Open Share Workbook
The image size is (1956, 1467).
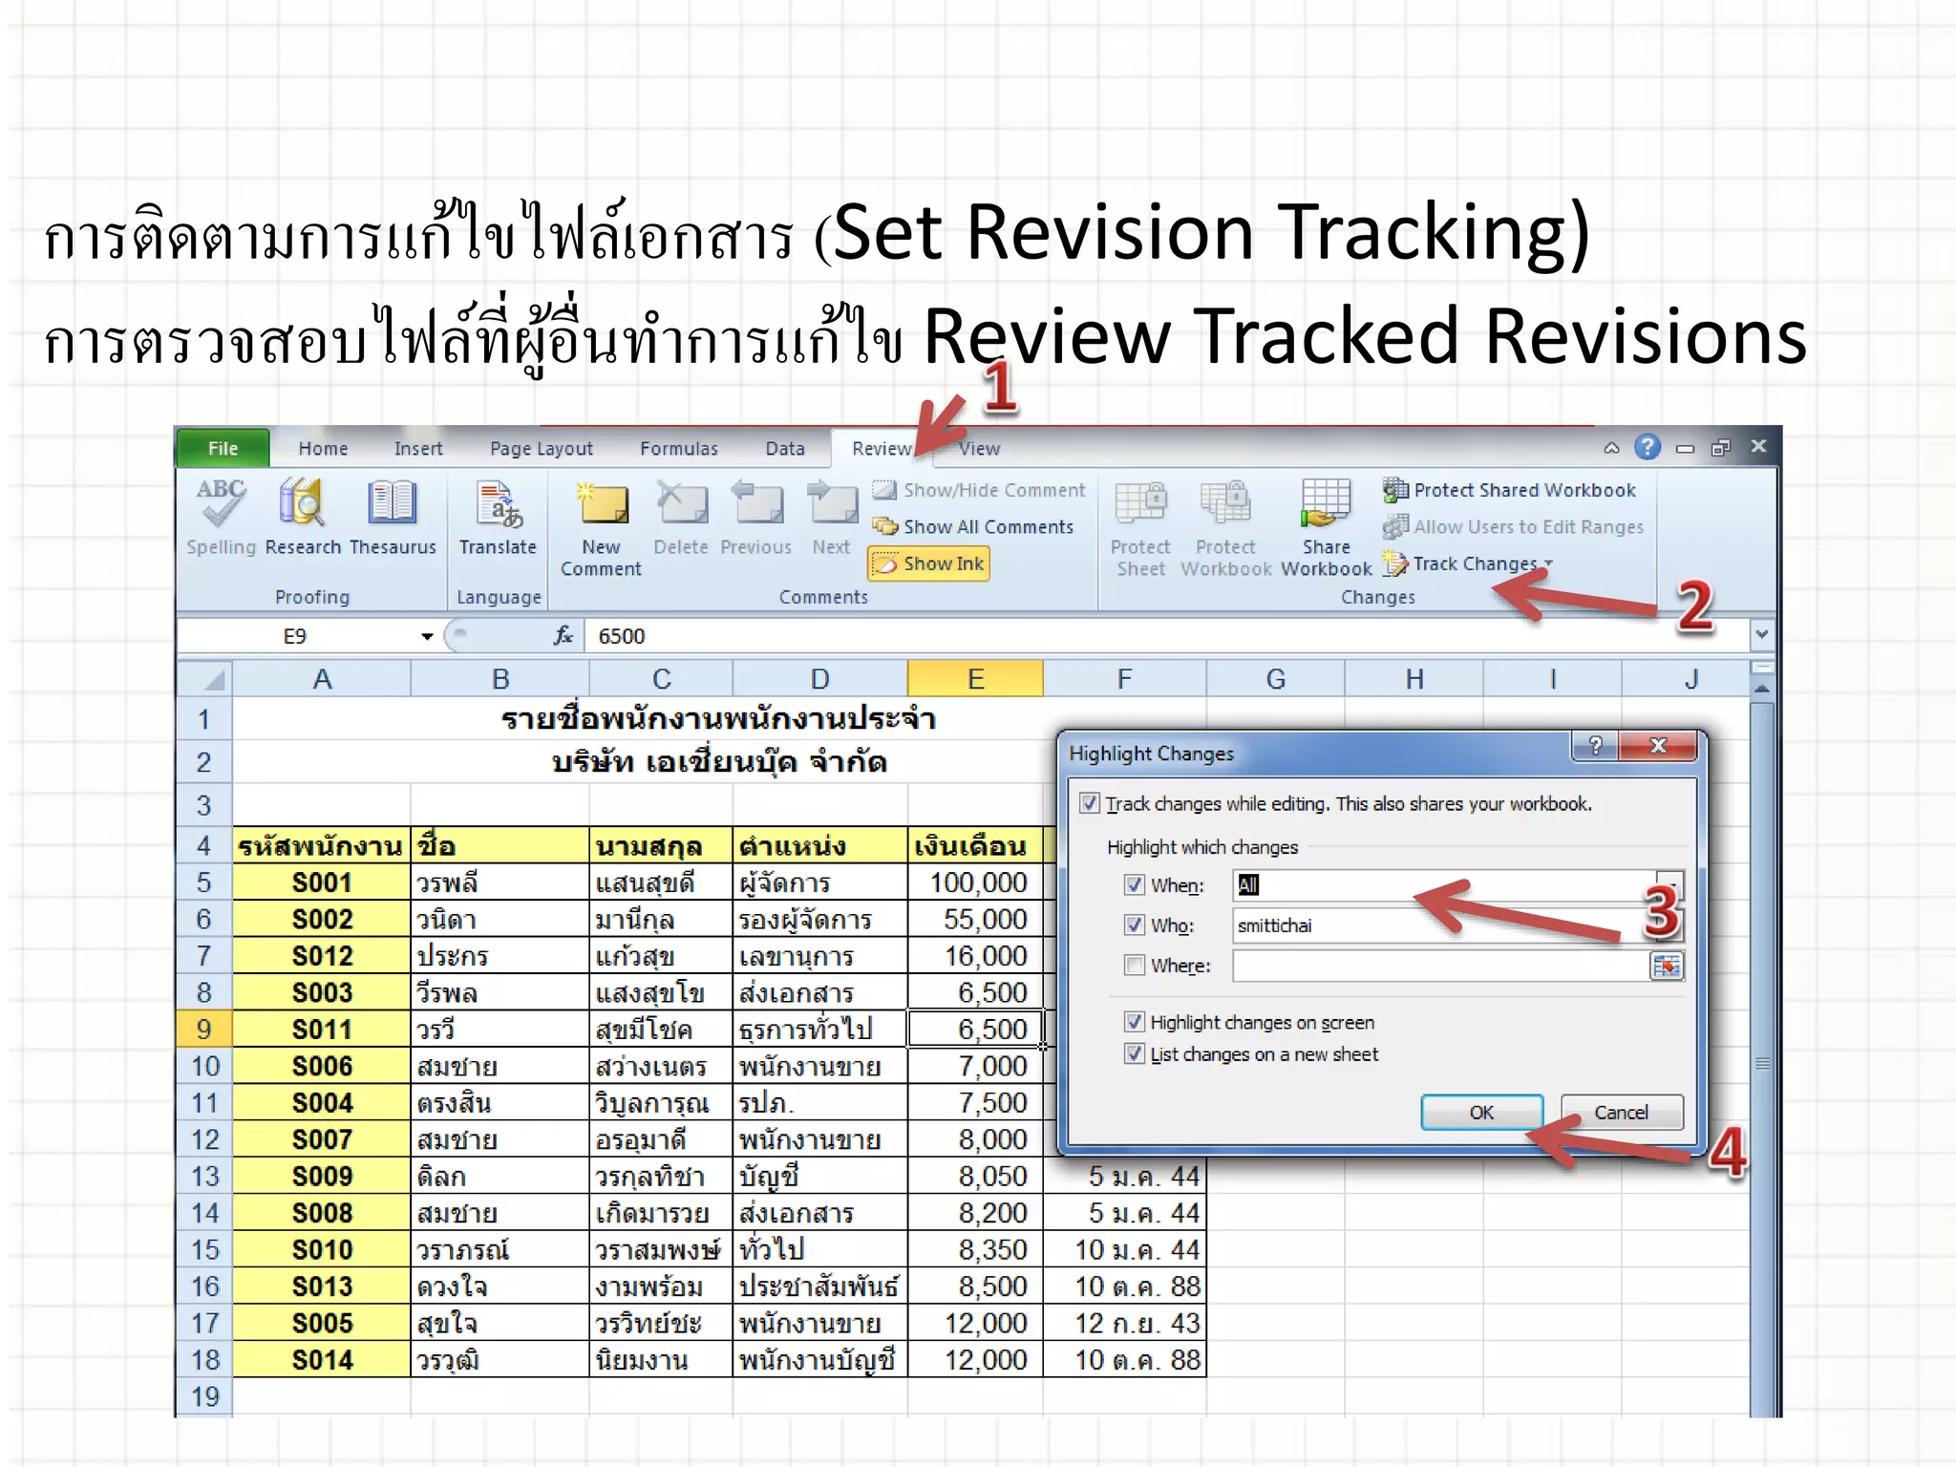(1326, 528)
